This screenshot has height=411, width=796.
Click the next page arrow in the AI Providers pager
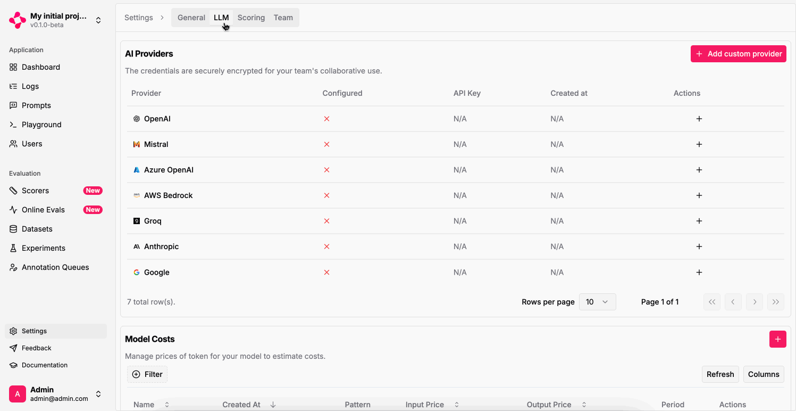coord(755,302)
